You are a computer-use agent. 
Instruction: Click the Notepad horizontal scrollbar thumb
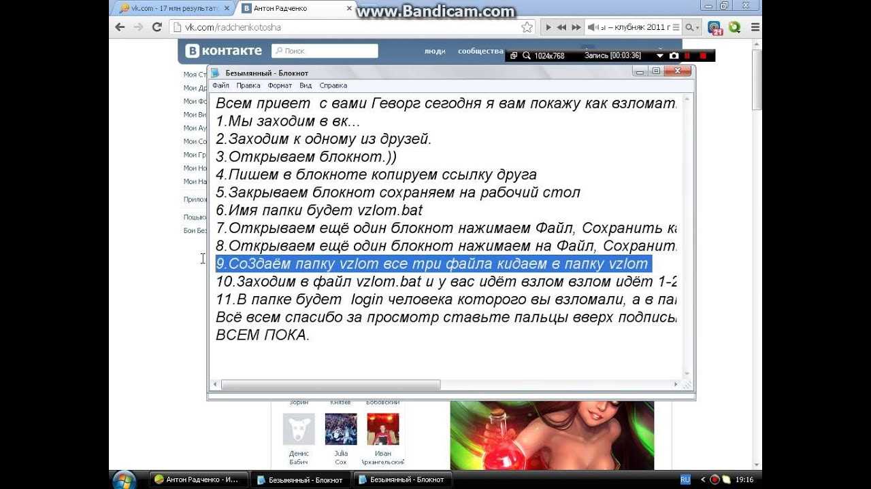pyautogui.click(x=331, y=384)
